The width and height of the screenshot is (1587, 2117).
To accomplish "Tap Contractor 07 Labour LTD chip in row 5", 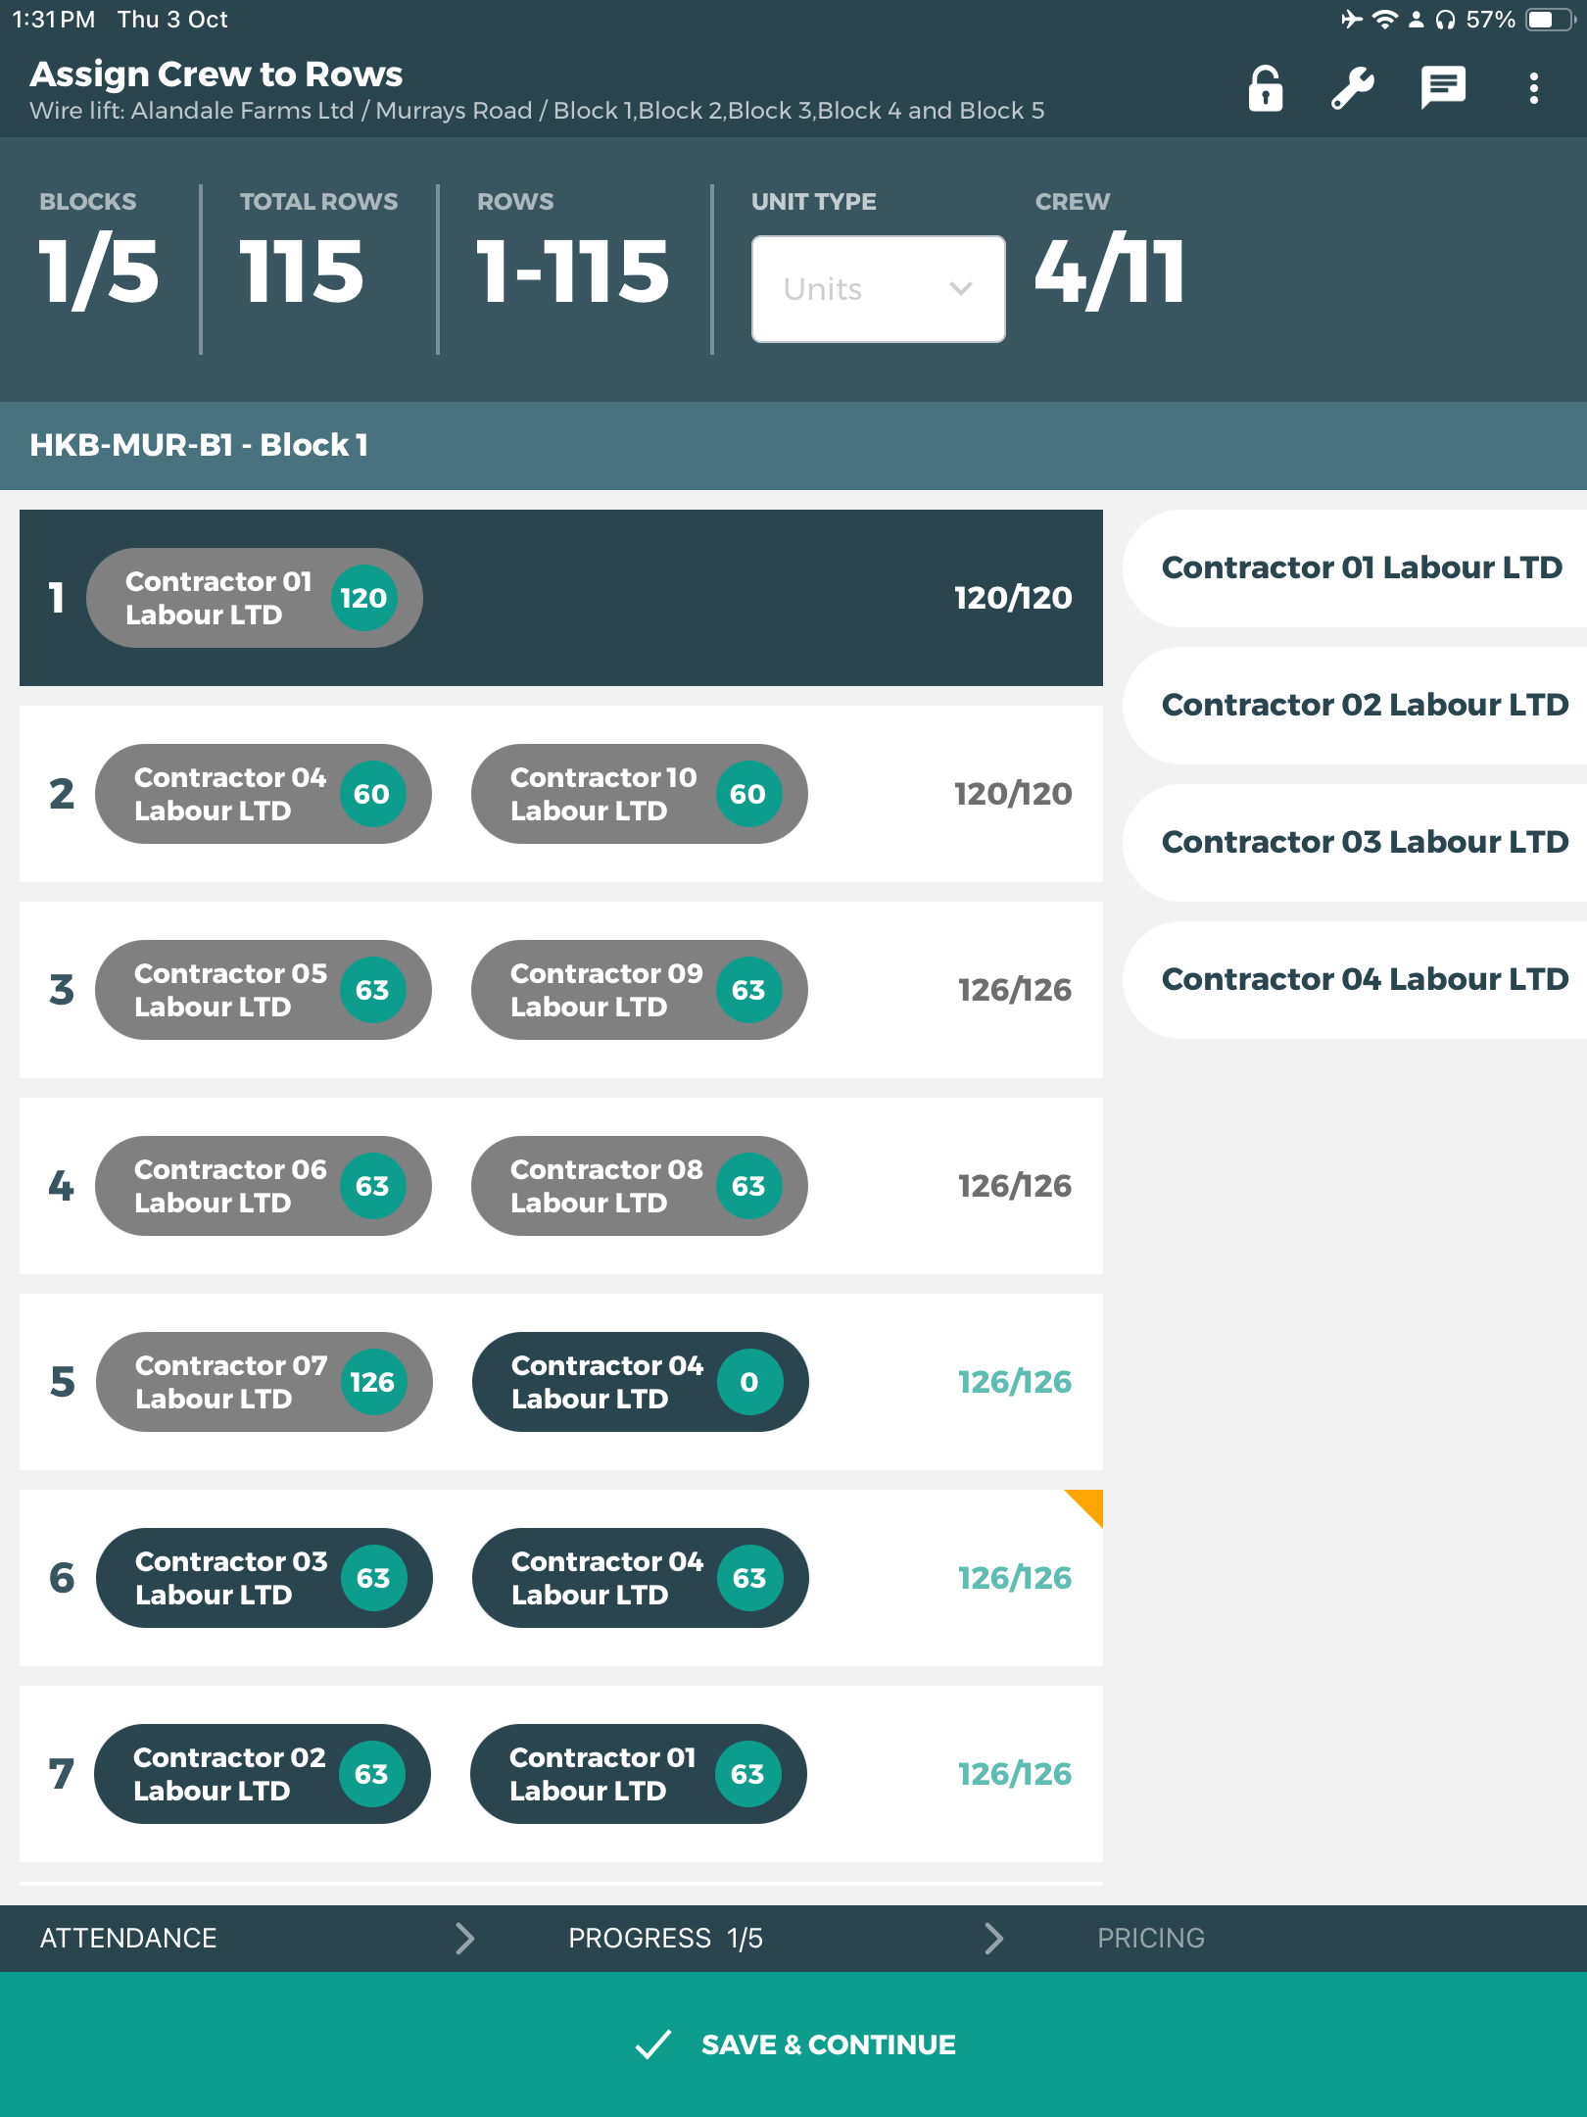I will [231, 1382].
